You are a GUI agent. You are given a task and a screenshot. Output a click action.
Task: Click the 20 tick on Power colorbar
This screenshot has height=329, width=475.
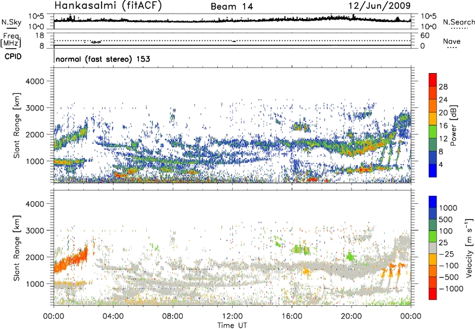(443, 113)
